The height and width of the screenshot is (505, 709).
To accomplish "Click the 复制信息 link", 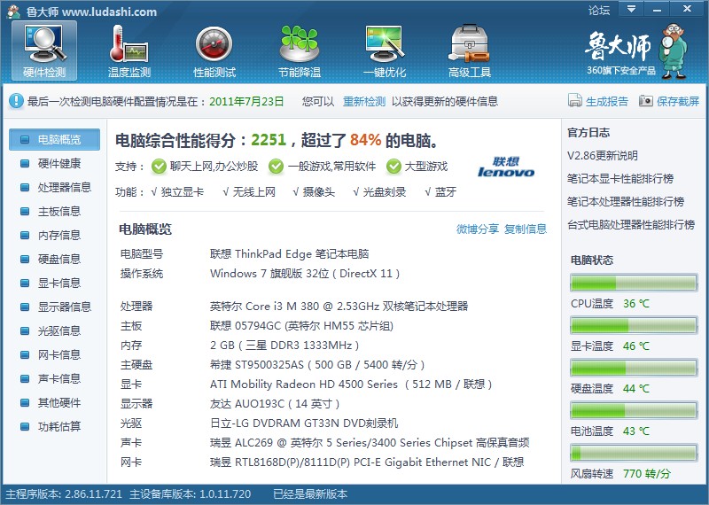I will [526, 229].
